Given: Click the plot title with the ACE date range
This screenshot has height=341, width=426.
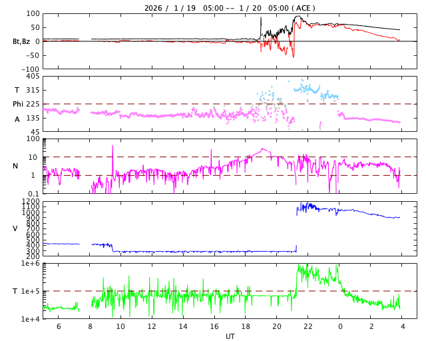Looking at the screenshot, I should [x=230, y=8].
